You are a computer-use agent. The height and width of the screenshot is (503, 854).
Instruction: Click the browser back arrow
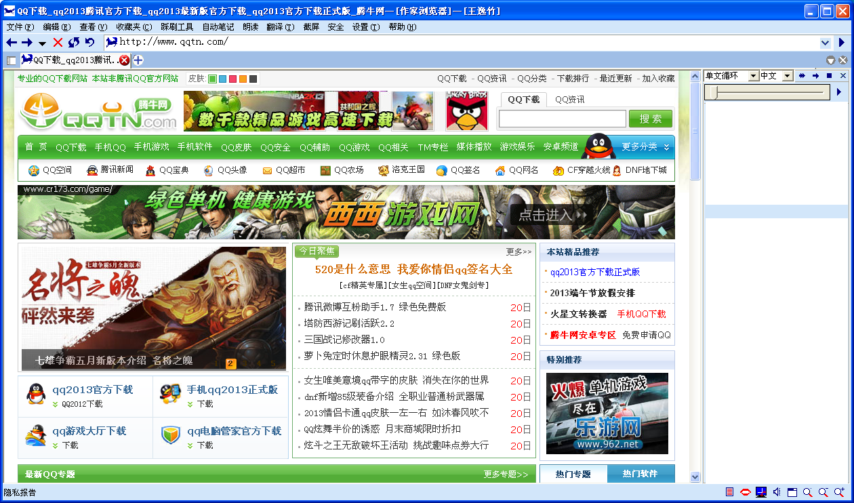pos(12,42)
